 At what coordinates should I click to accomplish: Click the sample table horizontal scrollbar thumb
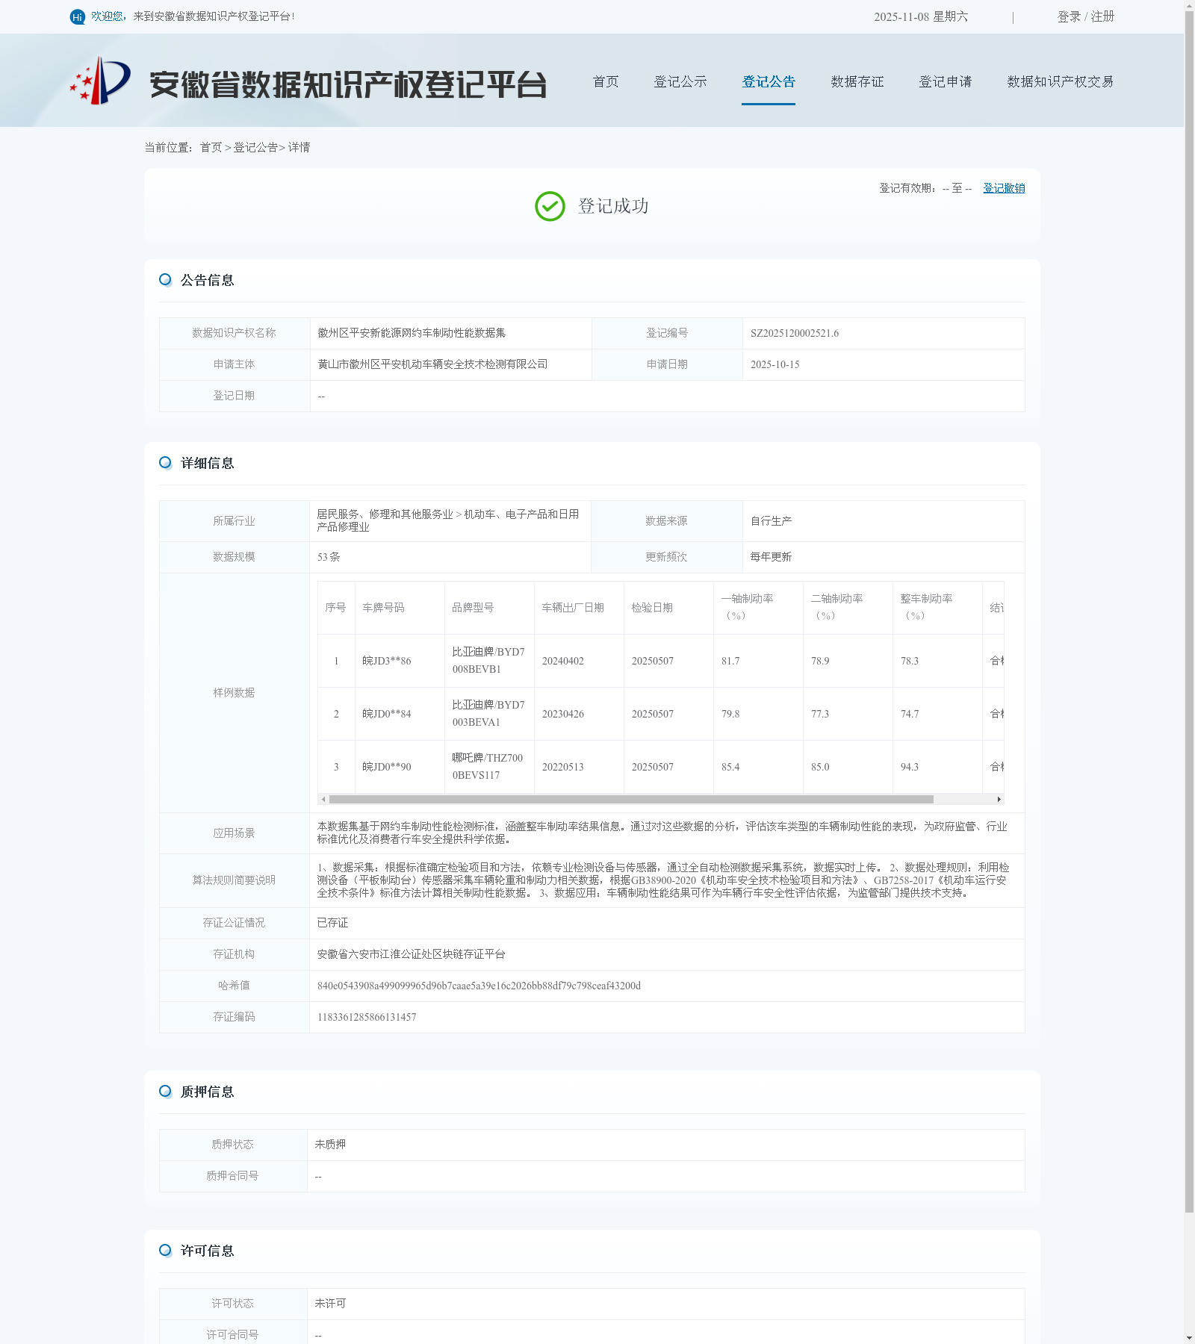coord(631,799)
